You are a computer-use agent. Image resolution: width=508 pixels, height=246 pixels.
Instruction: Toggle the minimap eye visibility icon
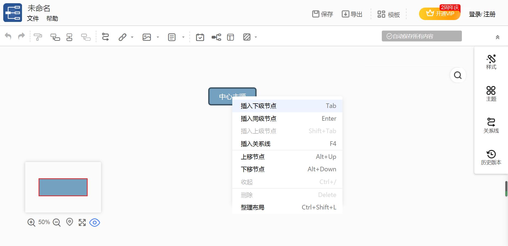tap(94, 222)
